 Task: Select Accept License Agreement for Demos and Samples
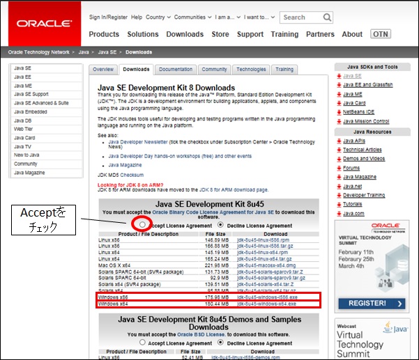[x=142, y=342]
